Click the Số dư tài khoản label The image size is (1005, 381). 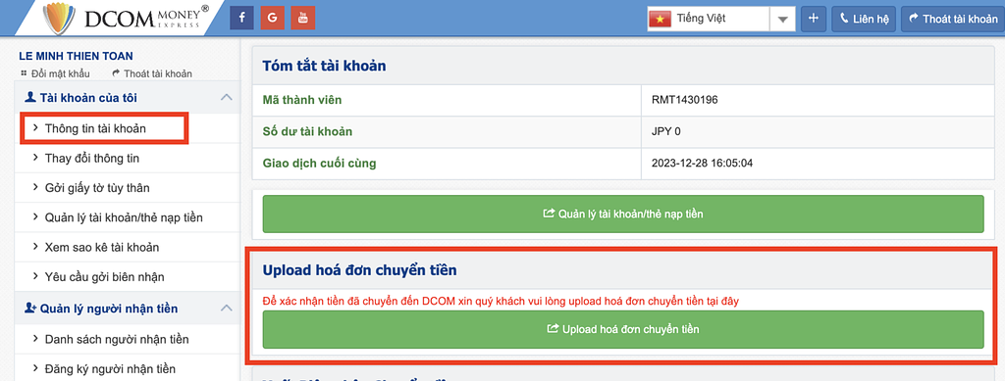tap(307, 131)
